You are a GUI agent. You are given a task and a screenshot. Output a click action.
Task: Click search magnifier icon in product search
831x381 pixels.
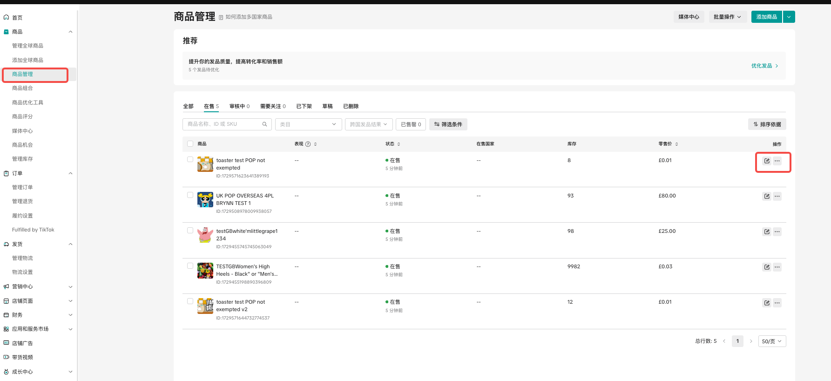[x=264, y=124]
